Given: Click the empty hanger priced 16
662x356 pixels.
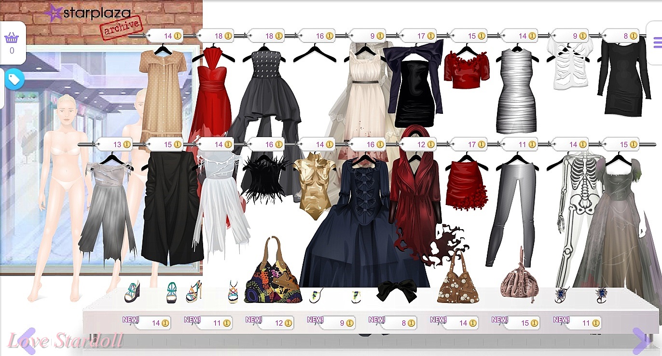Looking at the screenshot, I should 315,52.
